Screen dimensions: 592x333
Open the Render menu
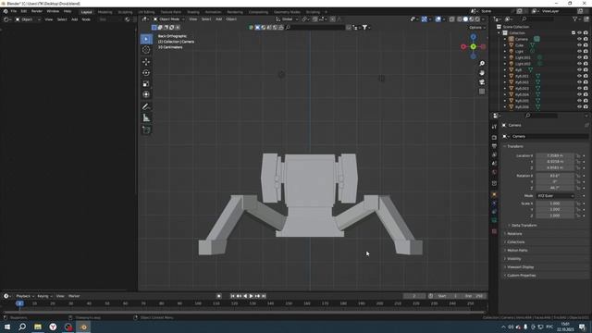[x=37, y=11]
